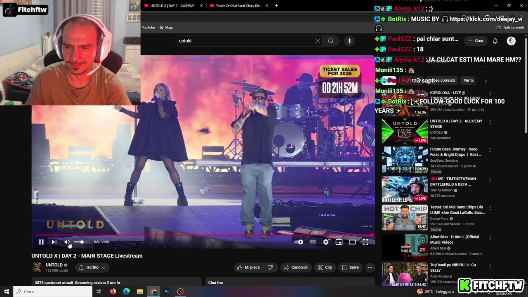Open options for the Future Bass Journey video
The image size is (528, 297).
coord(490,150)
